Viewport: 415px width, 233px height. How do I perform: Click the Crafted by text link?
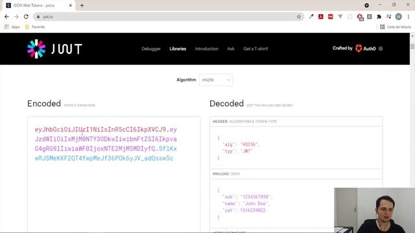point(342,48)
